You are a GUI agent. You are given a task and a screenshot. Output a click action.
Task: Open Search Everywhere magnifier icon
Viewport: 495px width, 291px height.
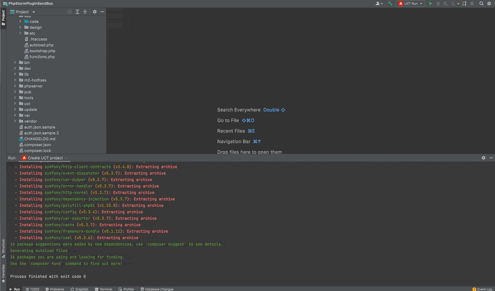[x=481, y=4]
